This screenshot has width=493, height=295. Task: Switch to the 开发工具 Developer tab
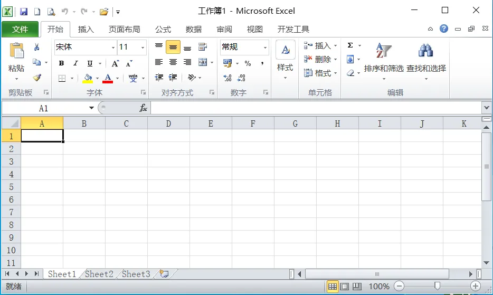tap(293, 29)
